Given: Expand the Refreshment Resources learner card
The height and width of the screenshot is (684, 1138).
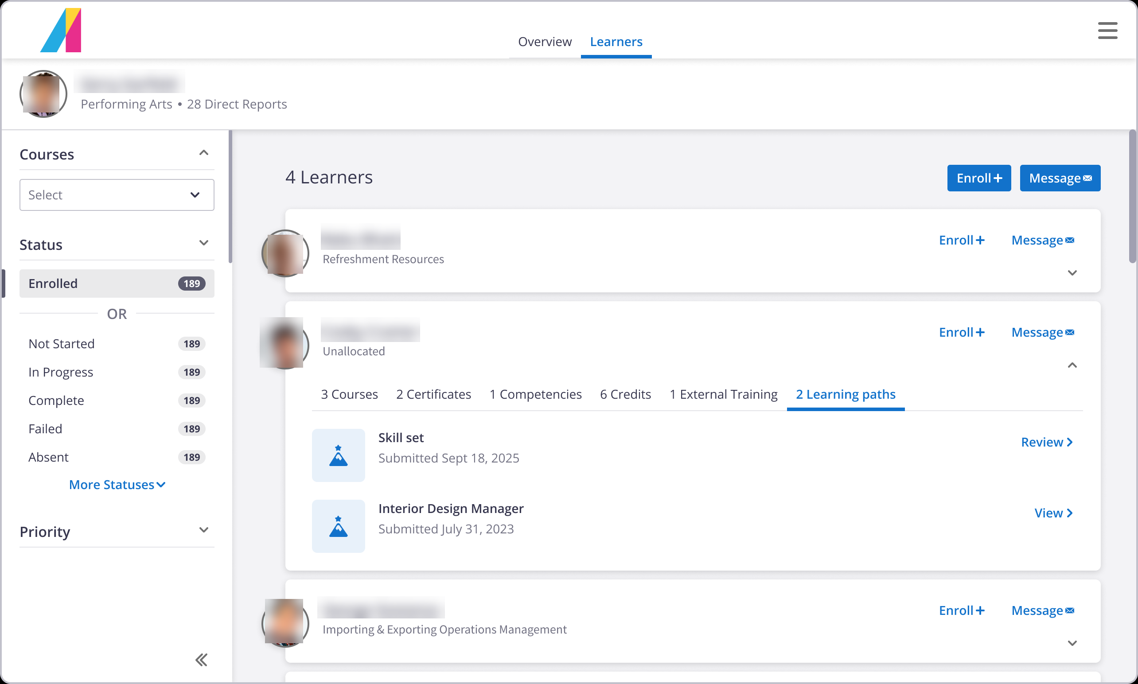Looking at the screenshot, I should [x=1072, y=273].
